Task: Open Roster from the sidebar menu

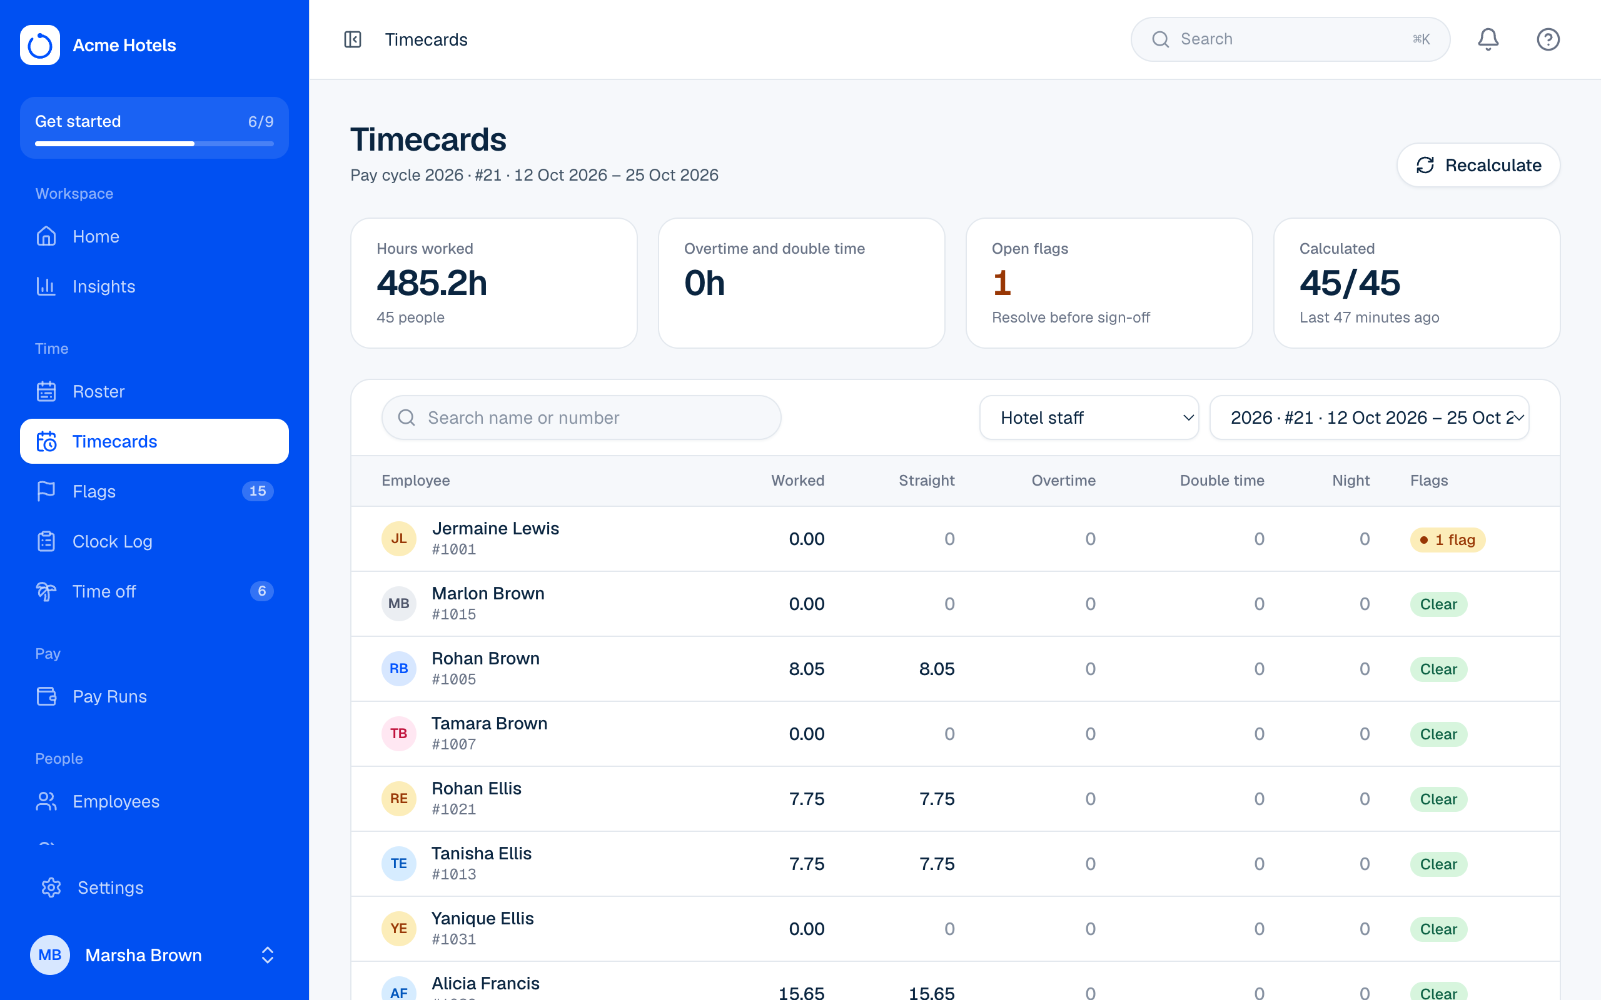Action: (x=154, y=391)
